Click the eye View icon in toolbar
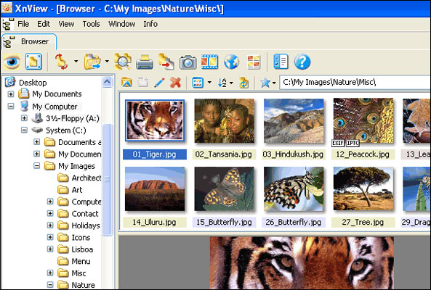 pyautogui.click(x=12, y=62)
